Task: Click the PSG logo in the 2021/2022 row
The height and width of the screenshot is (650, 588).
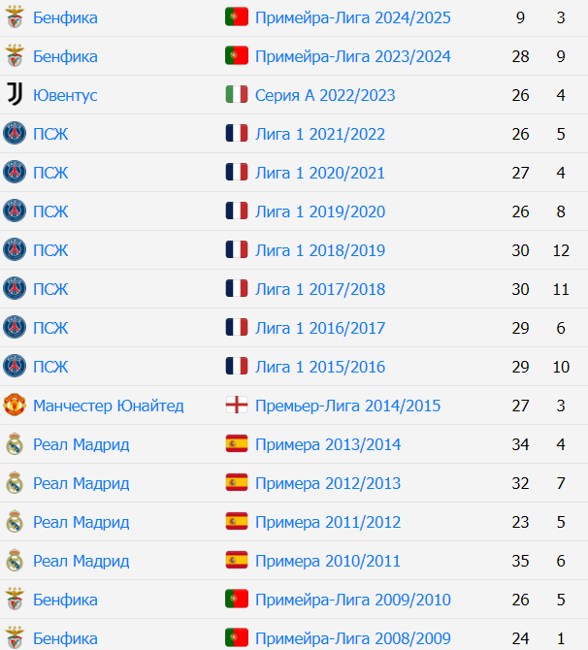Action: coord(15,134)
